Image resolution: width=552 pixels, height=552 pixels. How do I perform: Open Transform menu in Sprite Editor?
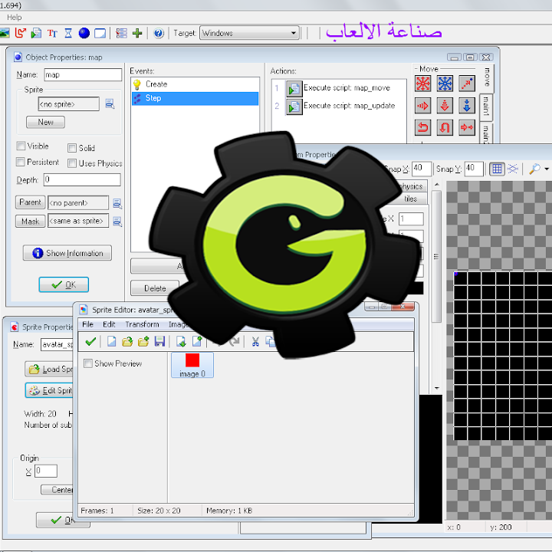tap(142, 324)
